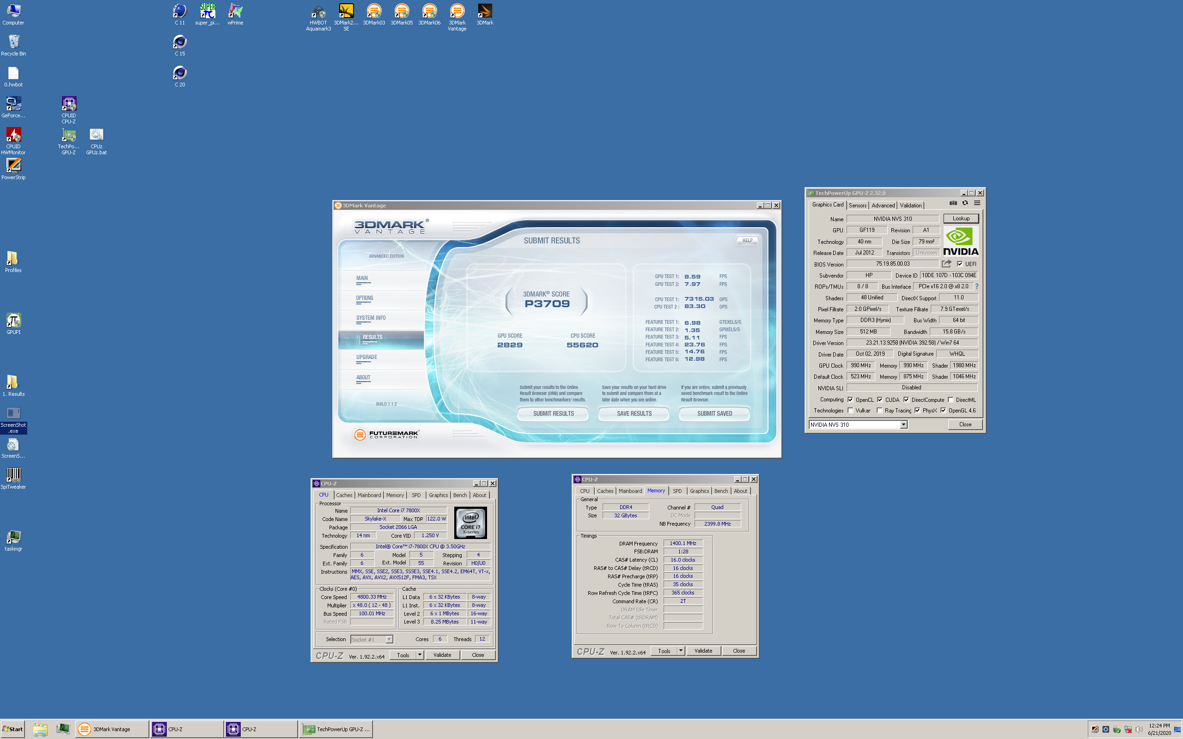Select TechPowerUp GPU-Z taskbar button
The height and width of the screenshot is (739, 1183).
tap(336, 729)
